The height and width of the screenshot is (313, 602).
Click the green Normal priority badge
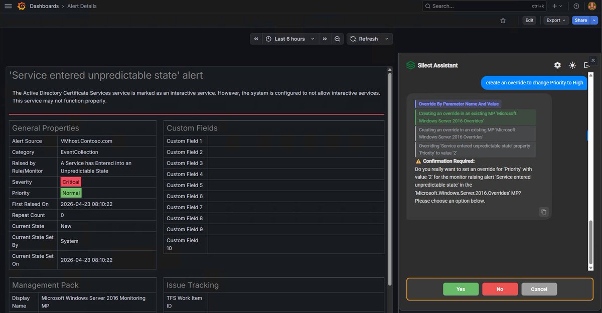click(71, 193)
